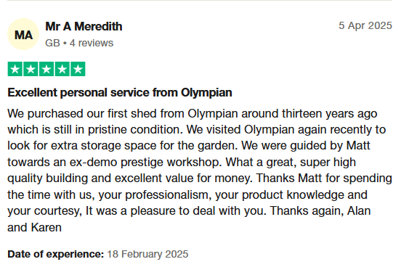
Task: Select the first green rating star
Action: click(15, 69)
